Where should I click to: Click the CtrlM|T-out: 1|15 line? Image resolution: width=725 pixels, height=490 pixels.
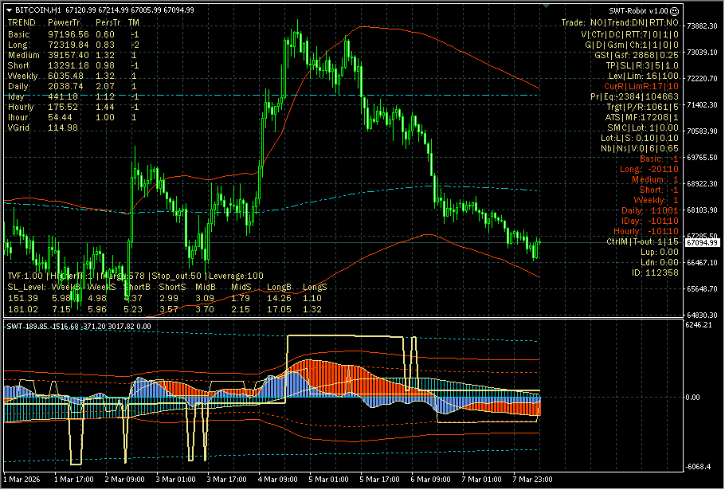(643, 241)
